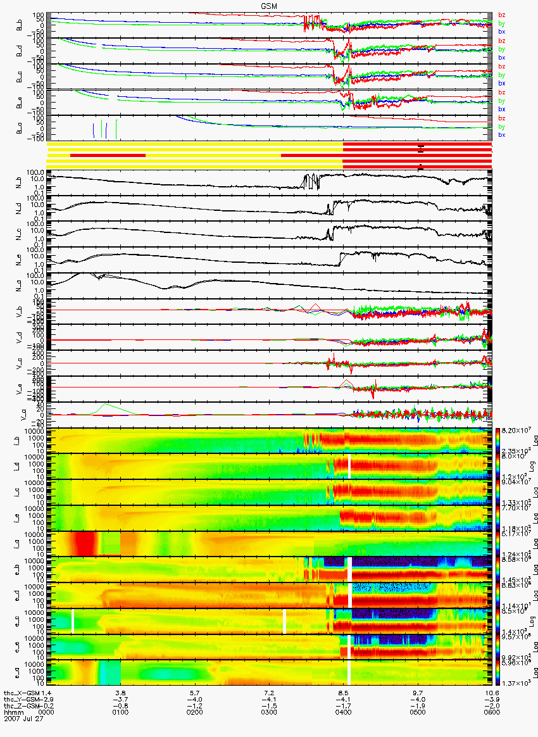Select the N_d density panel label
This screenshot has width=538, height=737.
pyautogui.click(x=20, y=208)
